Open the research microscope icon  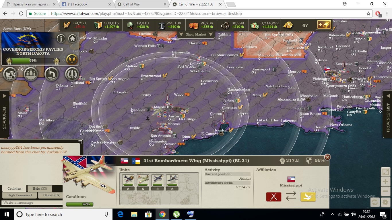52,74
